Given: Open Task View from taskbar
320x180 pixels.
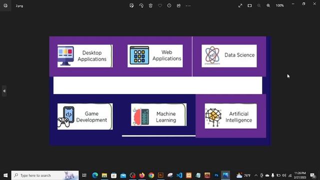Looking at the screenshot, I should 84,175.
